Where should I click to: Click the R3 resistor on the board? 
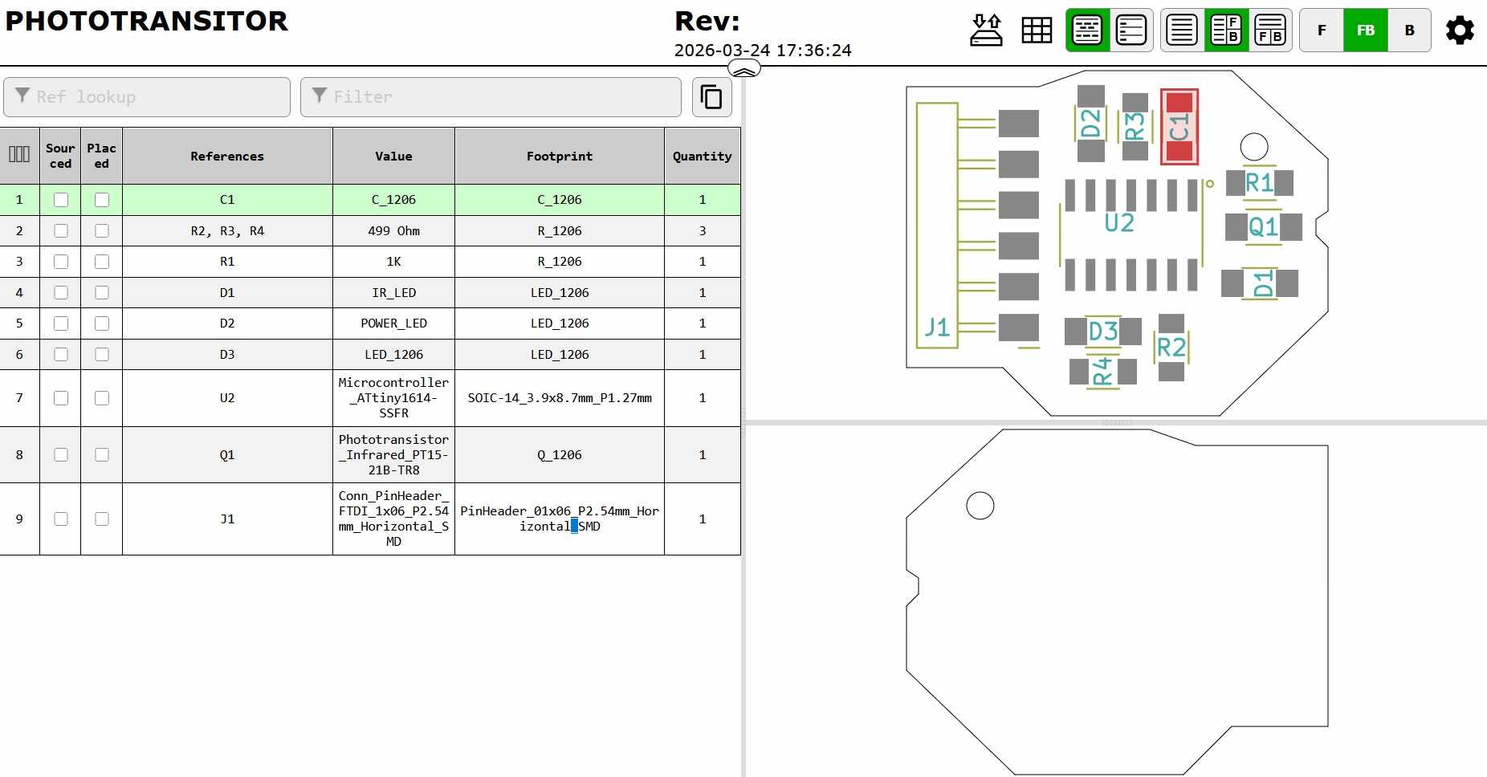(x=1135, y=127)
